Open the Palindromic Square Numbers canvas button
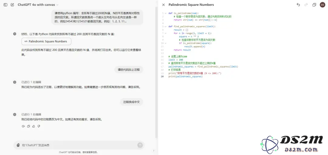Image resolution: width=328 pixels, height=155 pixels. [x=46, y=41]
